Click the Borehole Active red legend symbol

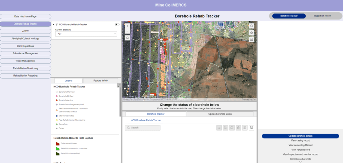57,100
